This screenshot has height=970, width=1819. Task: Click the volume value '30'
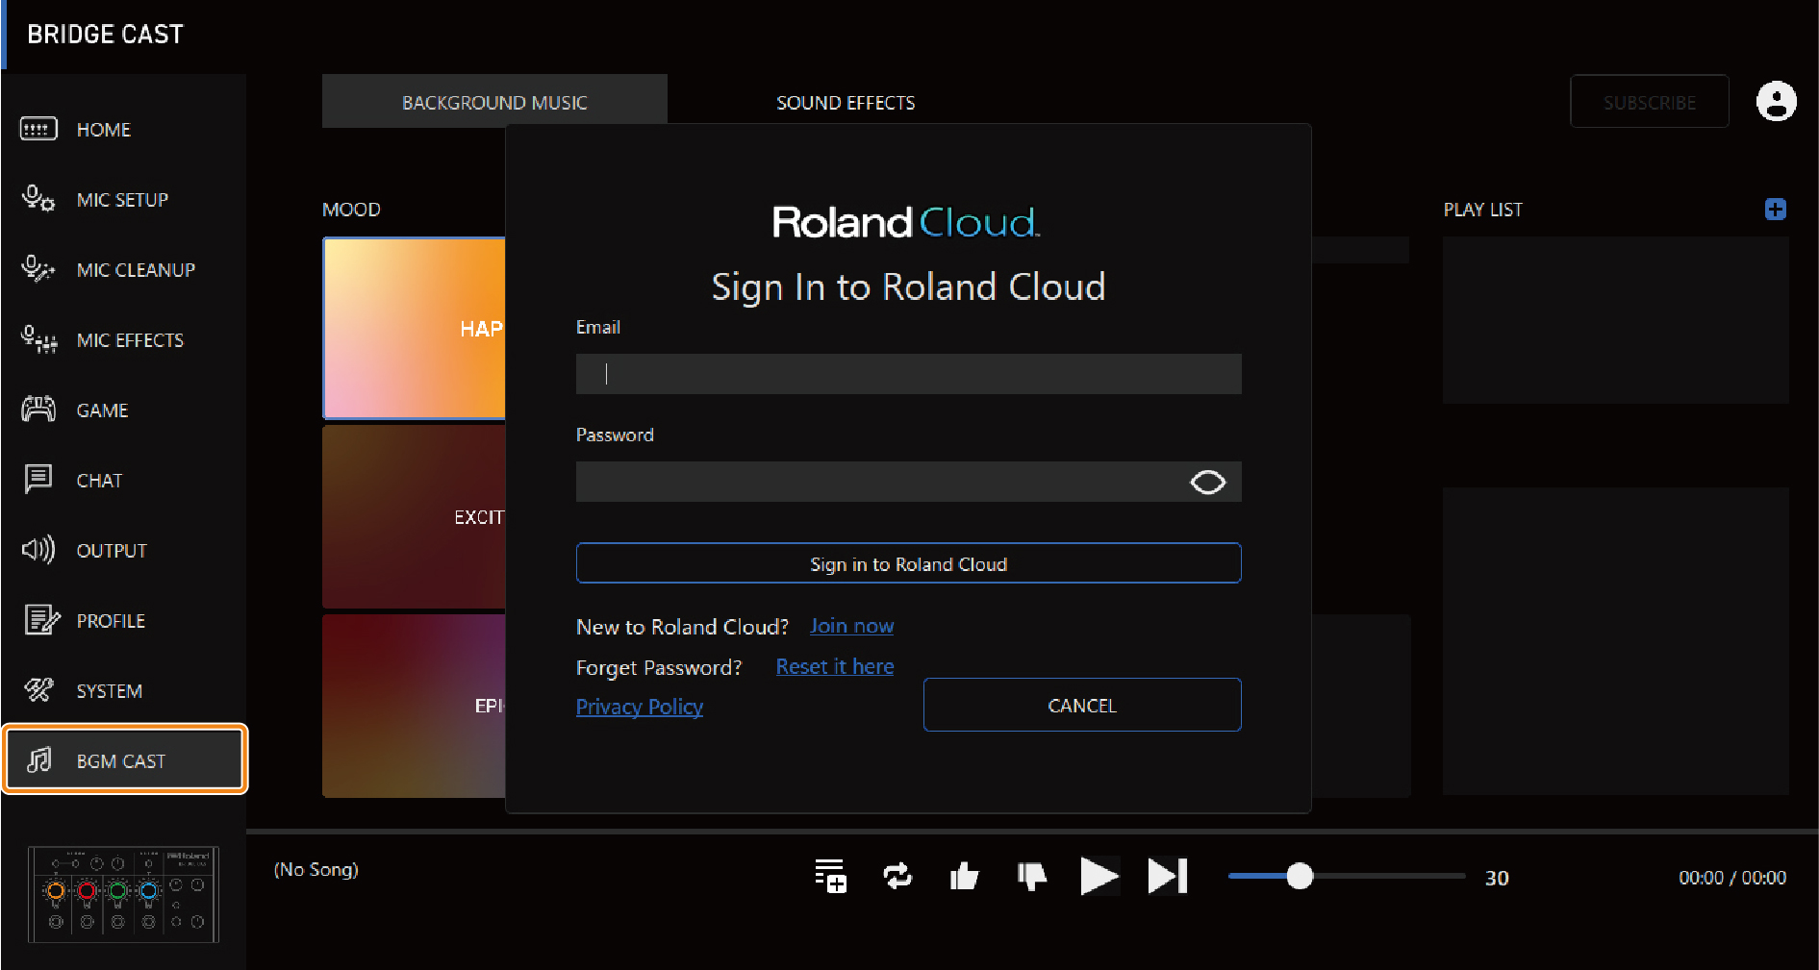(x=1497, y=878)
